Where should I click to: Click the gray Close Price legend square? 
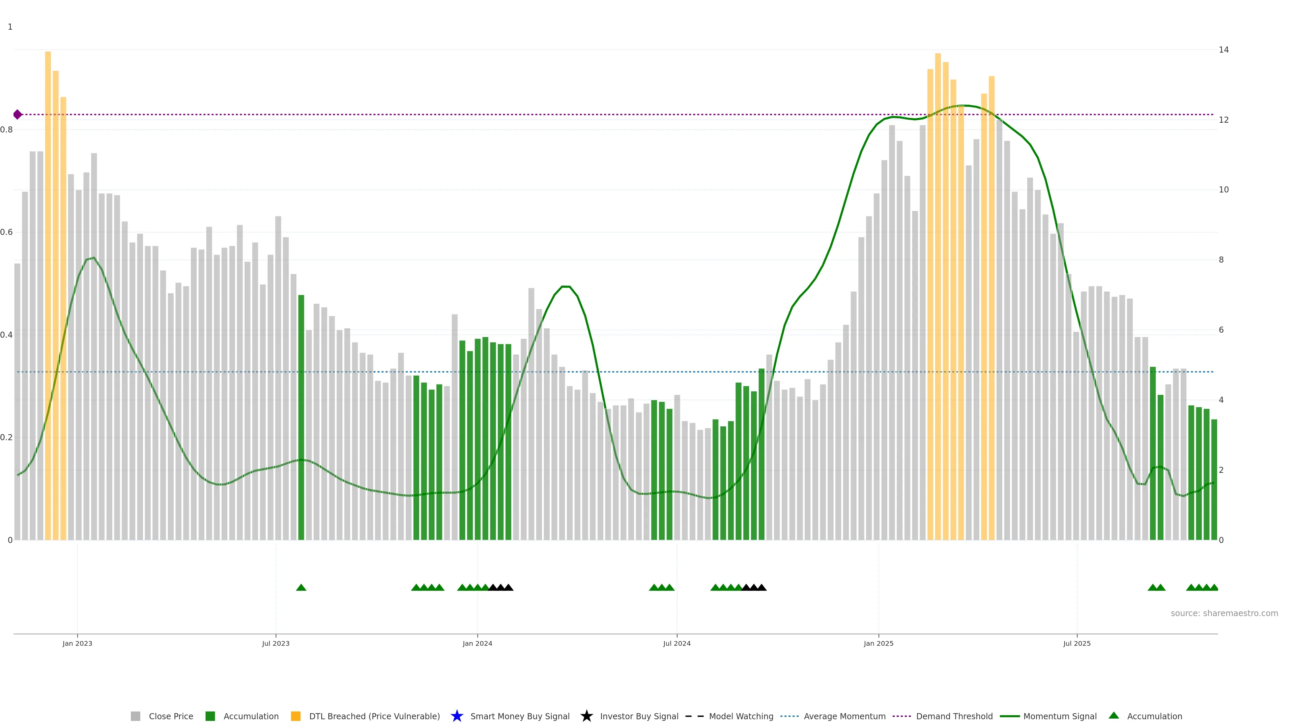[135, 716]
